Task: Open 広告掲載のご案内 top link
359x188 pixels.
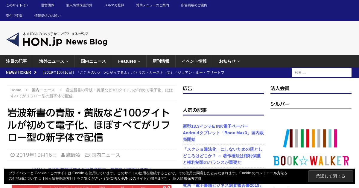Action: [x=194, y=5]
